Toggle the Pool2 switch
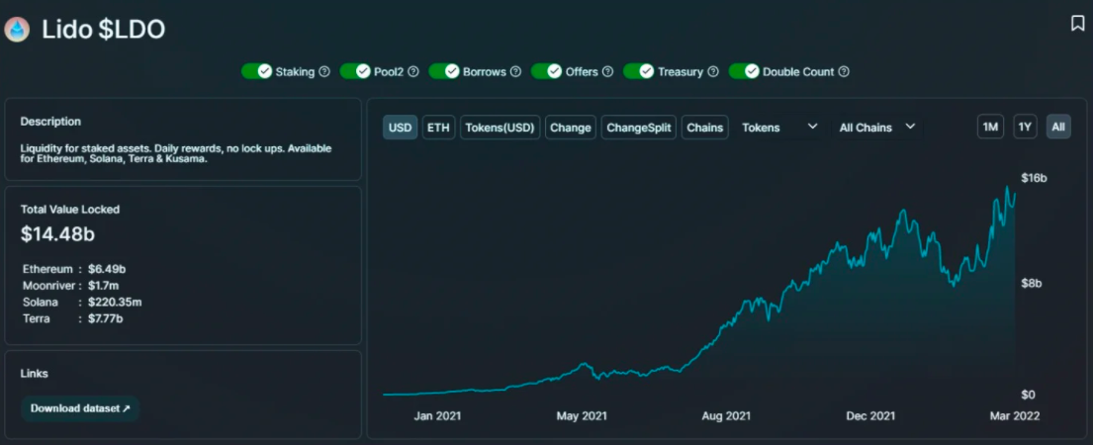 pyautogui.click(x=355, y=71)
